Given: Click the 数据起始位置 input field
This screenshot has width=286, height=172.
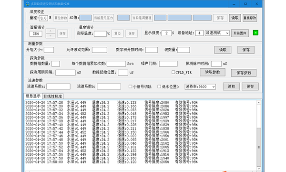Looking at the screenshot, I should 123,73.
